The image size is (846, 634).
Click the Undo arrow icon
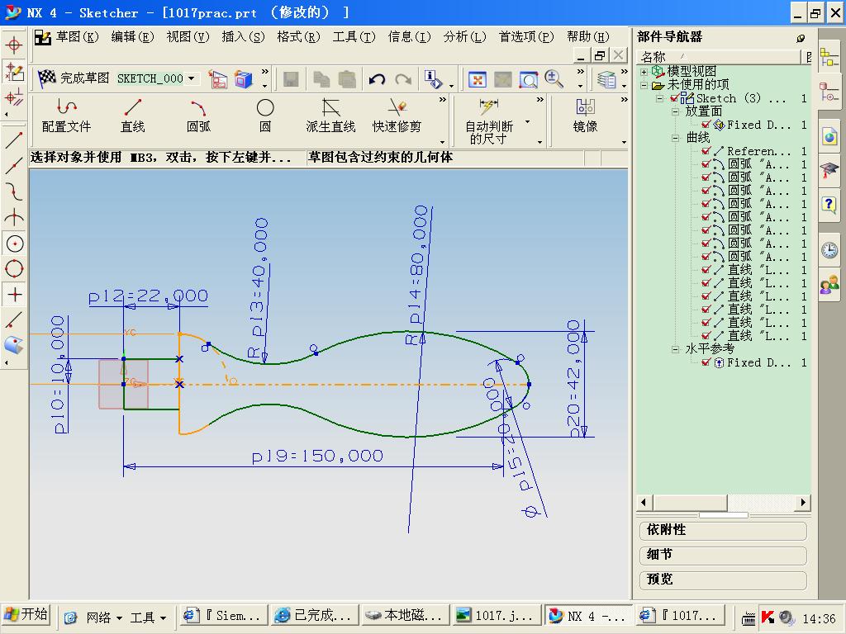(x=377, y=79)
